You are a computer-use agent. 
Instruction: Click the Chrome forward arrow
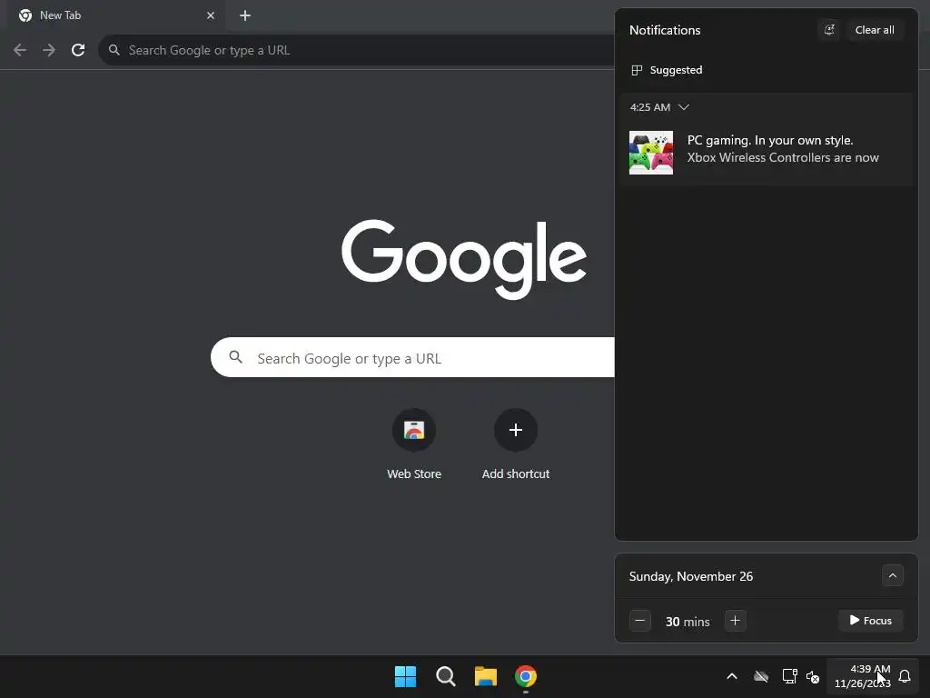49,51
